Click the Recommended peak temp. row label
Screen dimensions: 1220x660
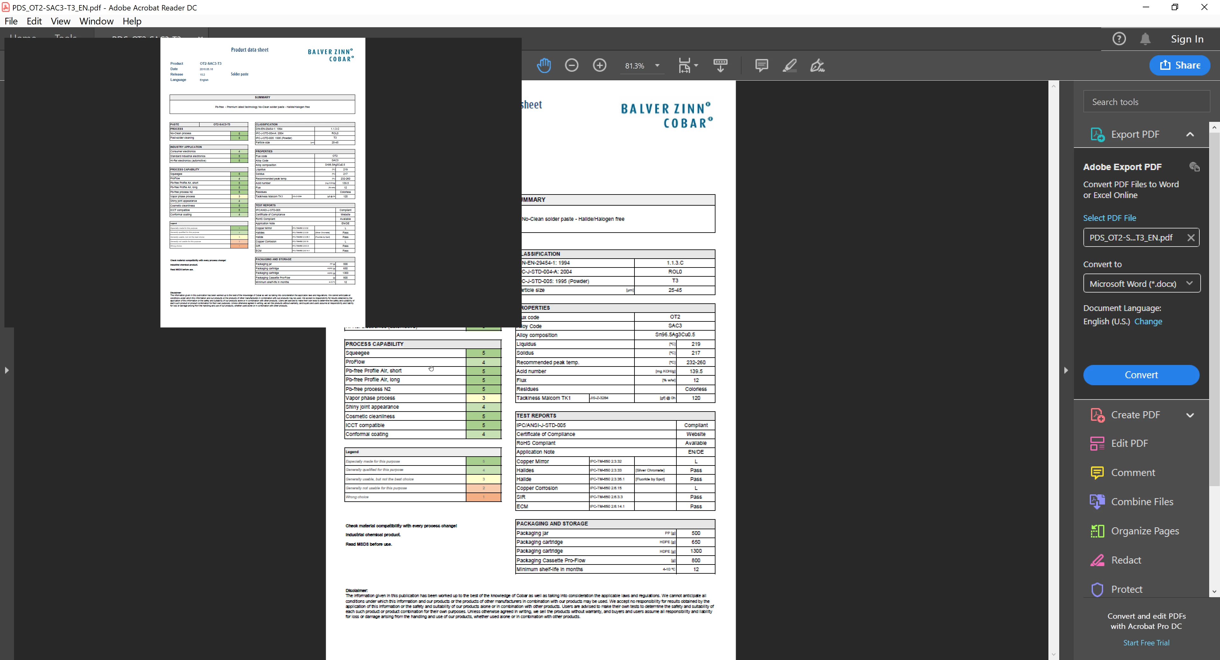point(548,362)
